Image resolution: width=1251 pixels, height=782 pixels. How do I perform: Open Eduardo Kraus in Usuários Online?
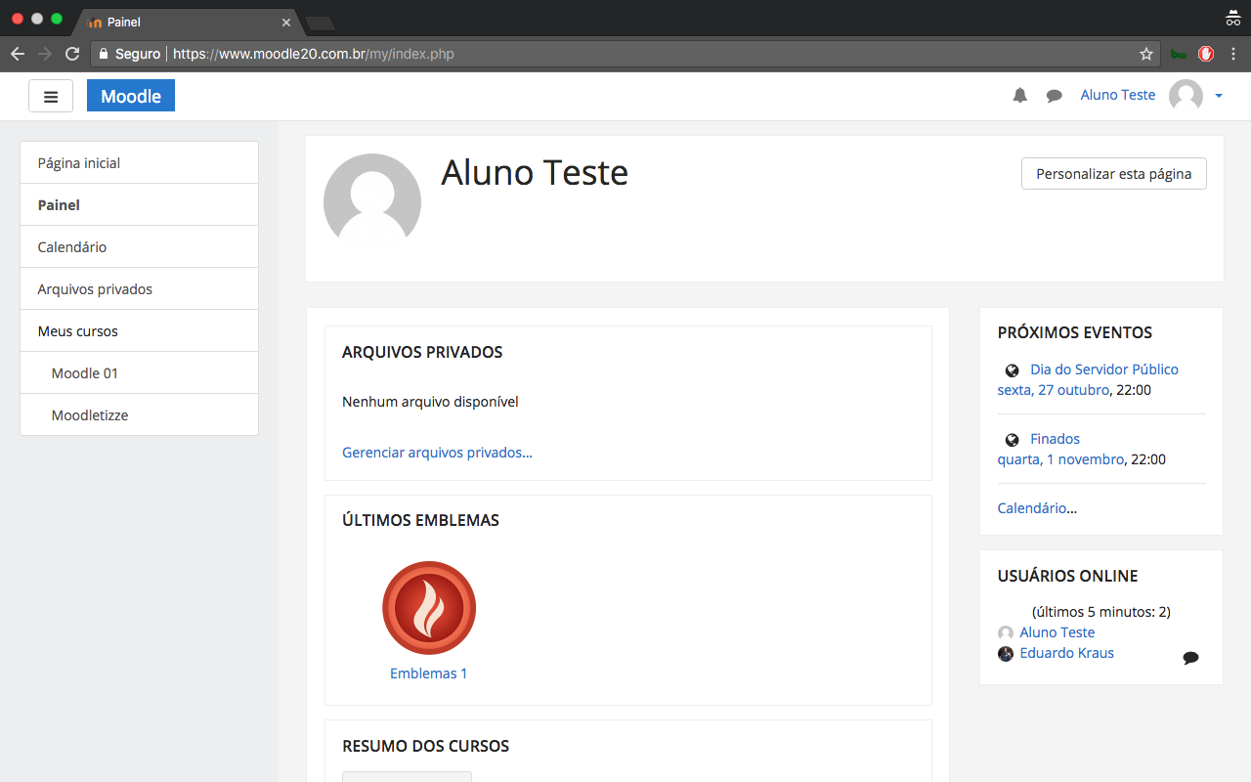1067,653
